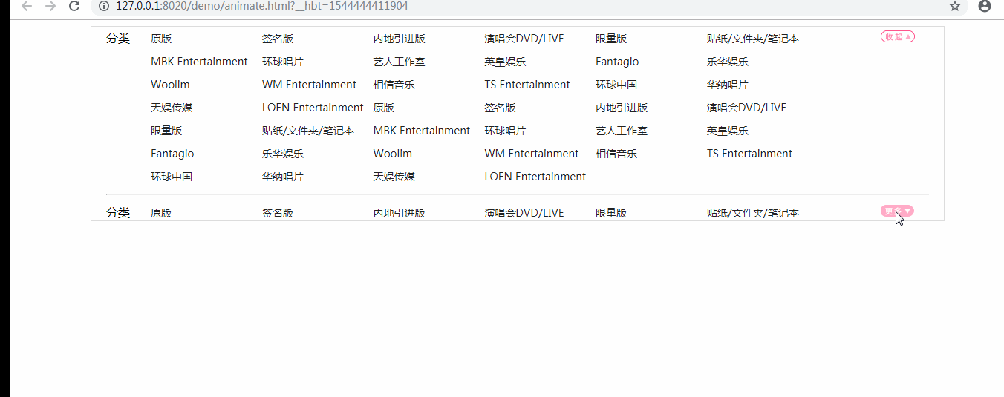Select 签名版 in the lower category section
This screenshot has height=397, width=1004.
coord(278,213)
